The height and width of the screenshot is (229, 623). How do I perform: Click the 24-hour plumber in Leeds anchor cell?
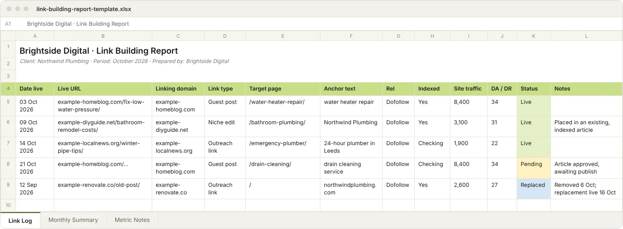point(351,147)
